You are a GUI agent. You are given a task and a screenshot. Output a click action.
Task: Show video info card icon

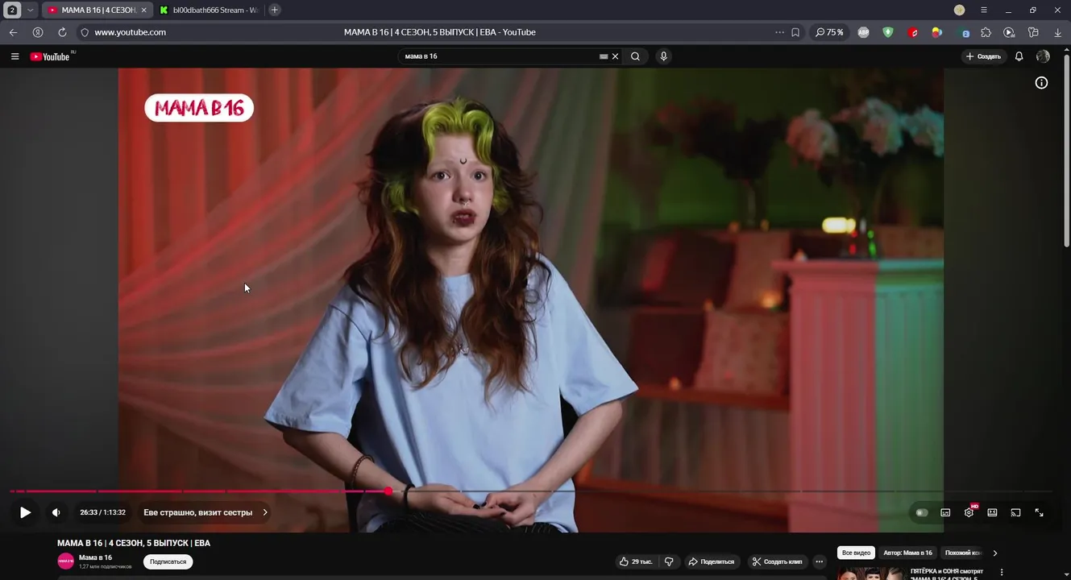1041,83
